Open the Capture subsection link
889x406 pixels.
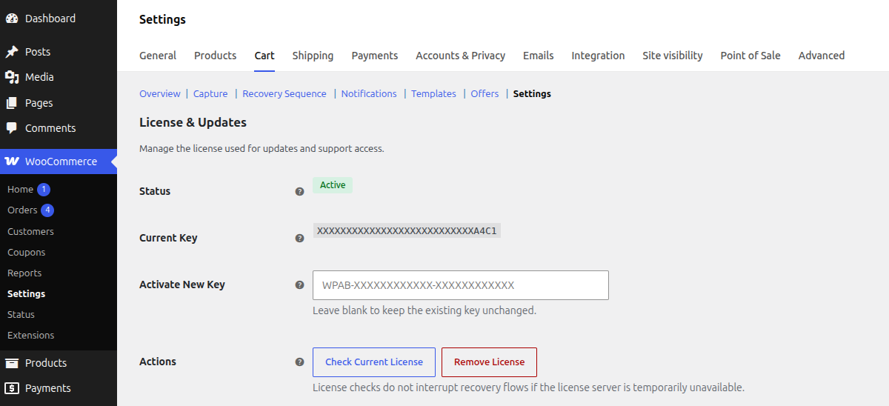pyautogui.click(x=210, y=94)
